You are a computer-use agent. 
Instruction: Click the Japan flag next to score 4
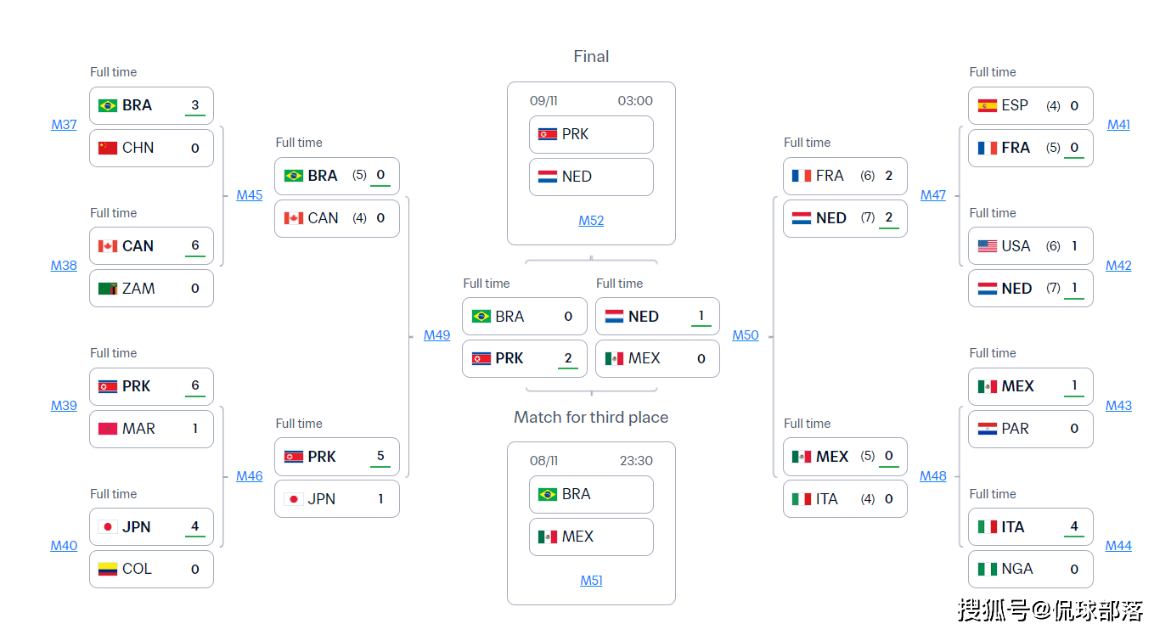coord(108,526)
